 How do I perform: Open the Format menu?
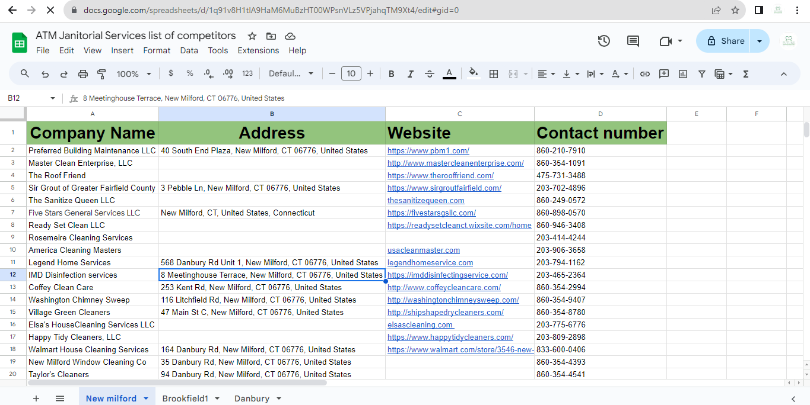pos(157,50)
